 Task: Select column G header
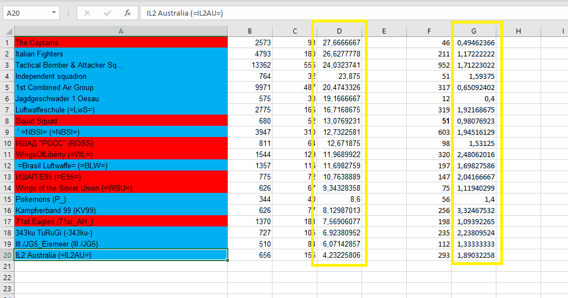[473, 31]
